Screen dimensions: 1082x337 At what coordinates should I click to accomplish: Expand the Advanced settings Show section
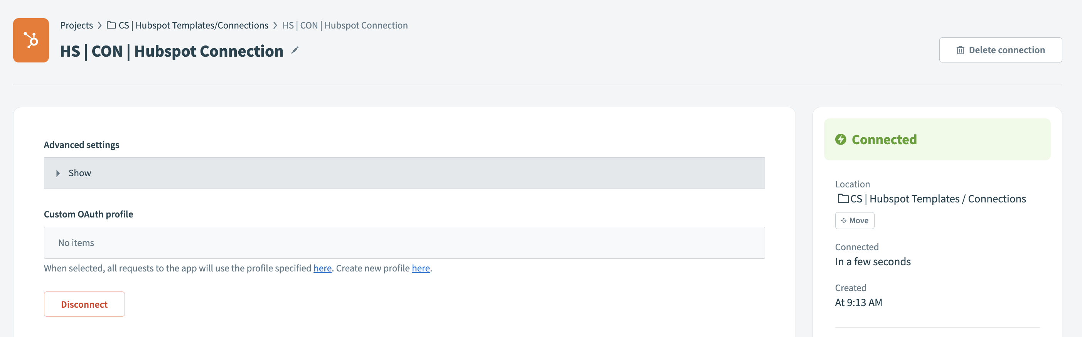click(404, 173)
